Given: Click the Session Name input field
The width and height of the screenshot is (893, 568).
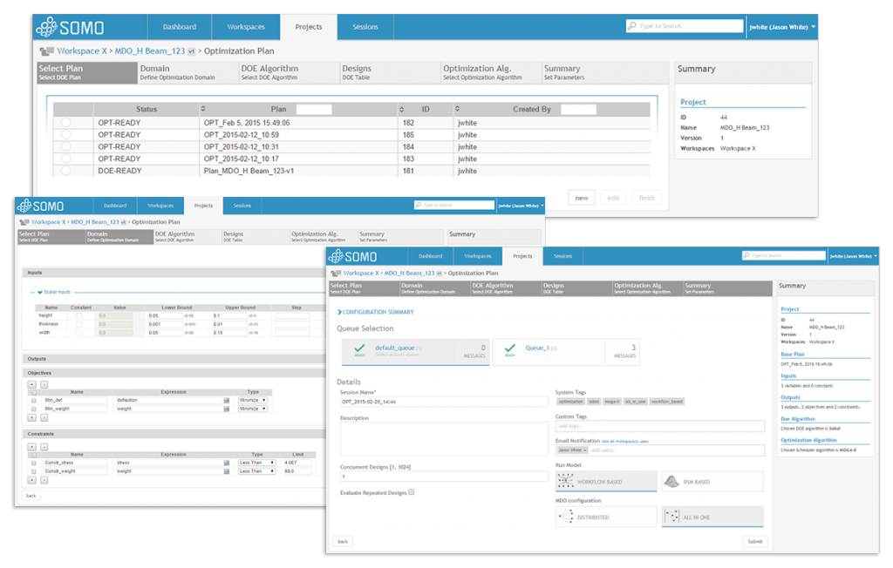Looking at the screenshot, I should [x=444, y=402].
